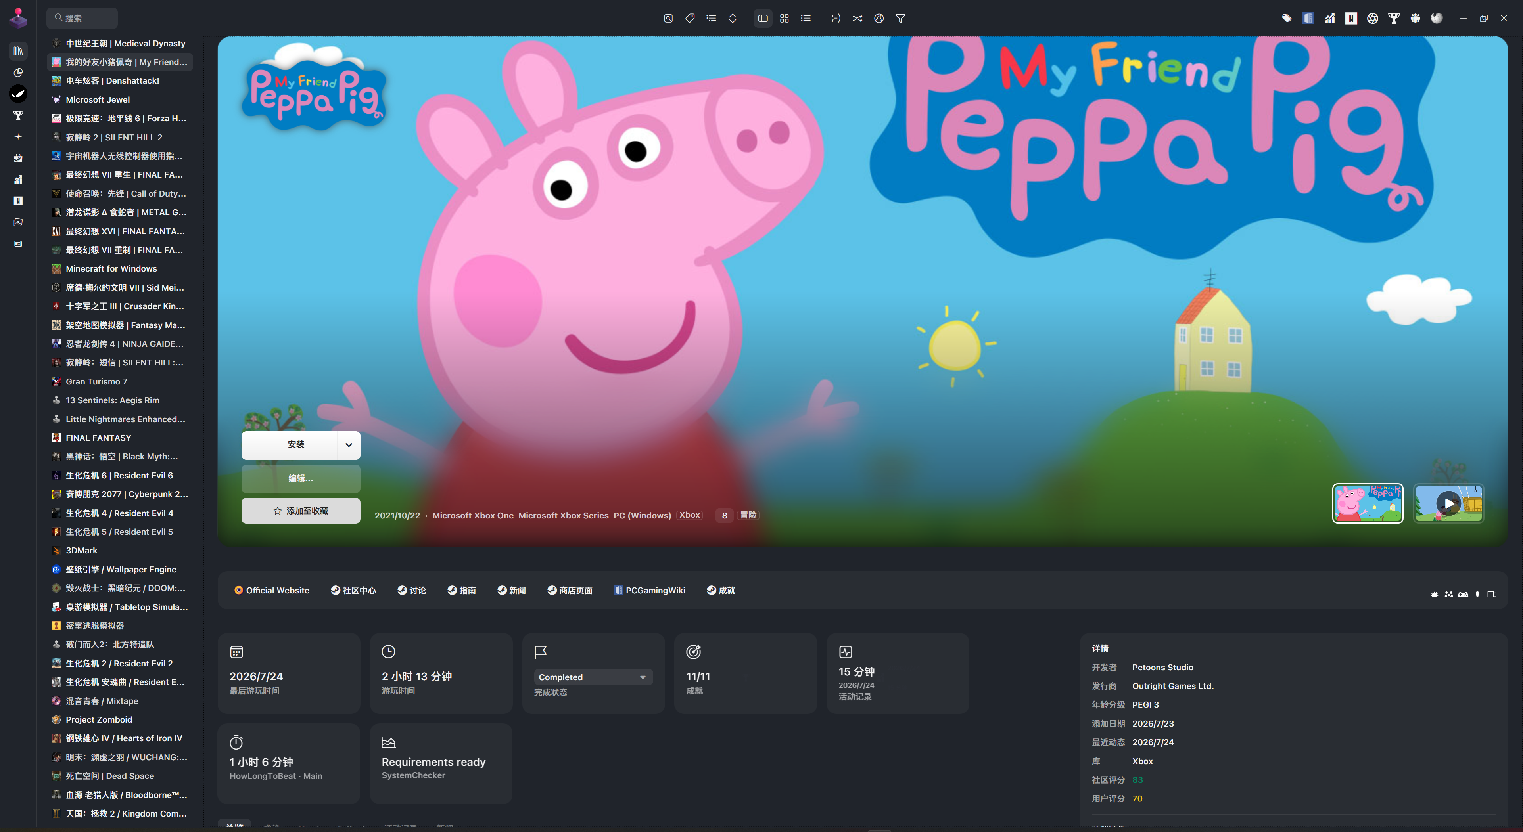
Task: Click the smiley text icon in toolbar
Action: (836, 18)
